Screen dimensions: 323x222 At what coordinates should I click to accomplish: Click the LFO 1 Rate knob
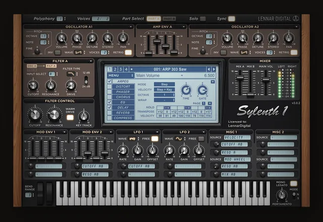(123, 151)
